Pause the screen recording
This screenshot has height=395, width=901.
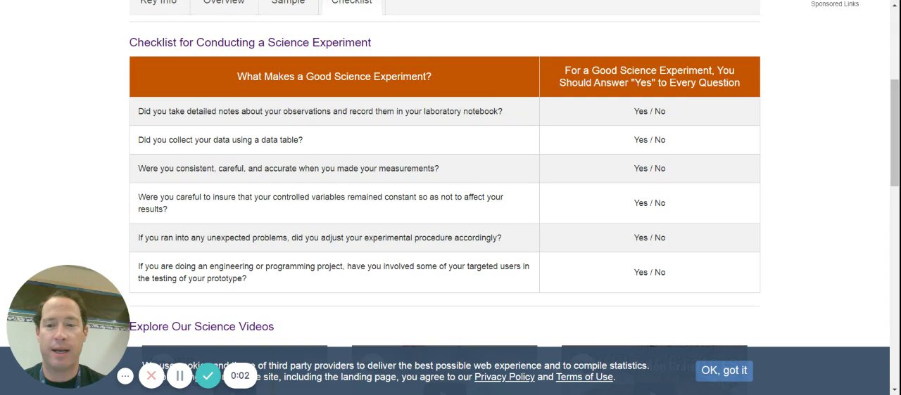coord(179,376)
